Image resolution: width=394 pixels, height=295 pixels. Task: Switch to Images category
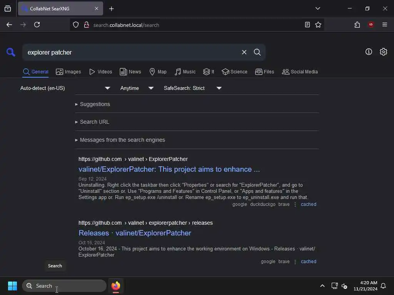(68, 72)
